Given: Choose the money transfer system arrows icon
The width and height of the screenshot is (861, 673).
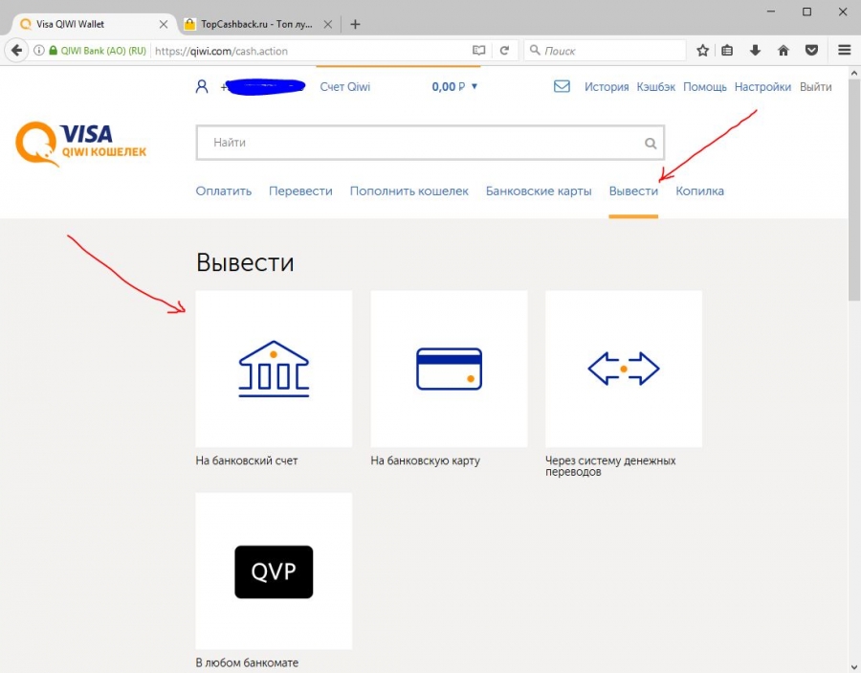Looking at the screenshot, I should pos(623,369).
